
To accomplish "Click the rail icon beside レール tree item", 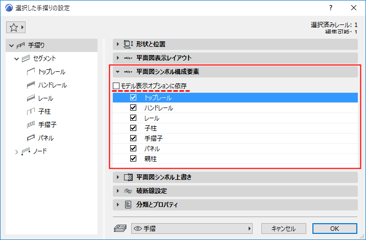I will click(x=31, y=98).
